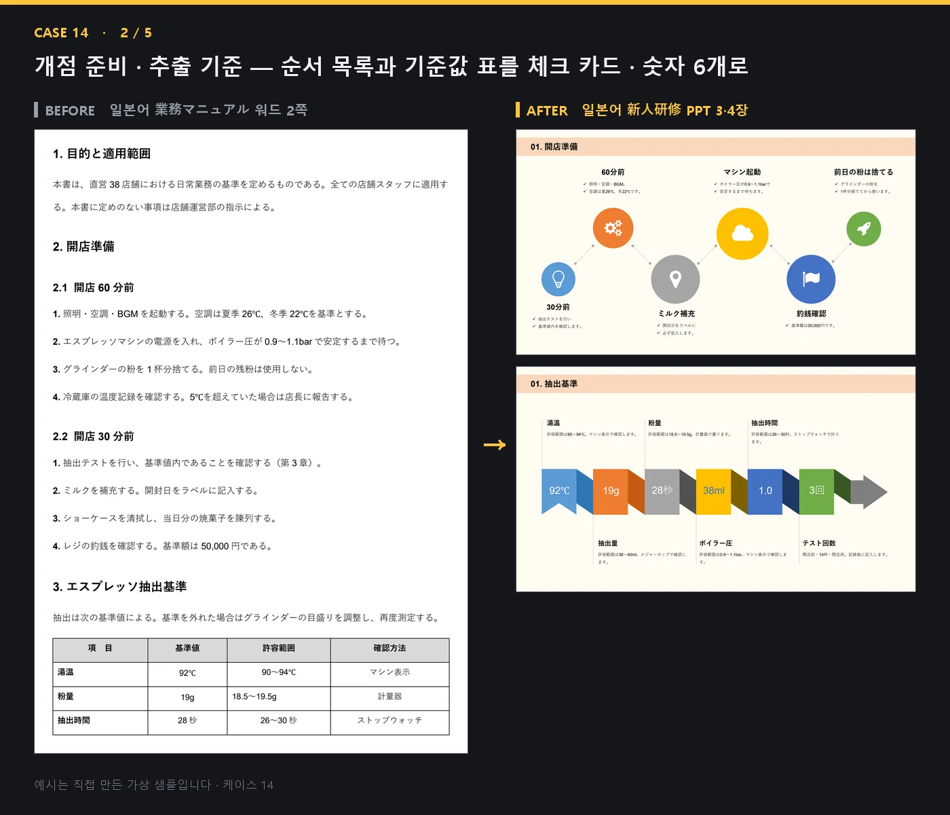Click the gray 28秒 block in the slide
The height and width of the screenshot is (815, 950).
(662, 491)
